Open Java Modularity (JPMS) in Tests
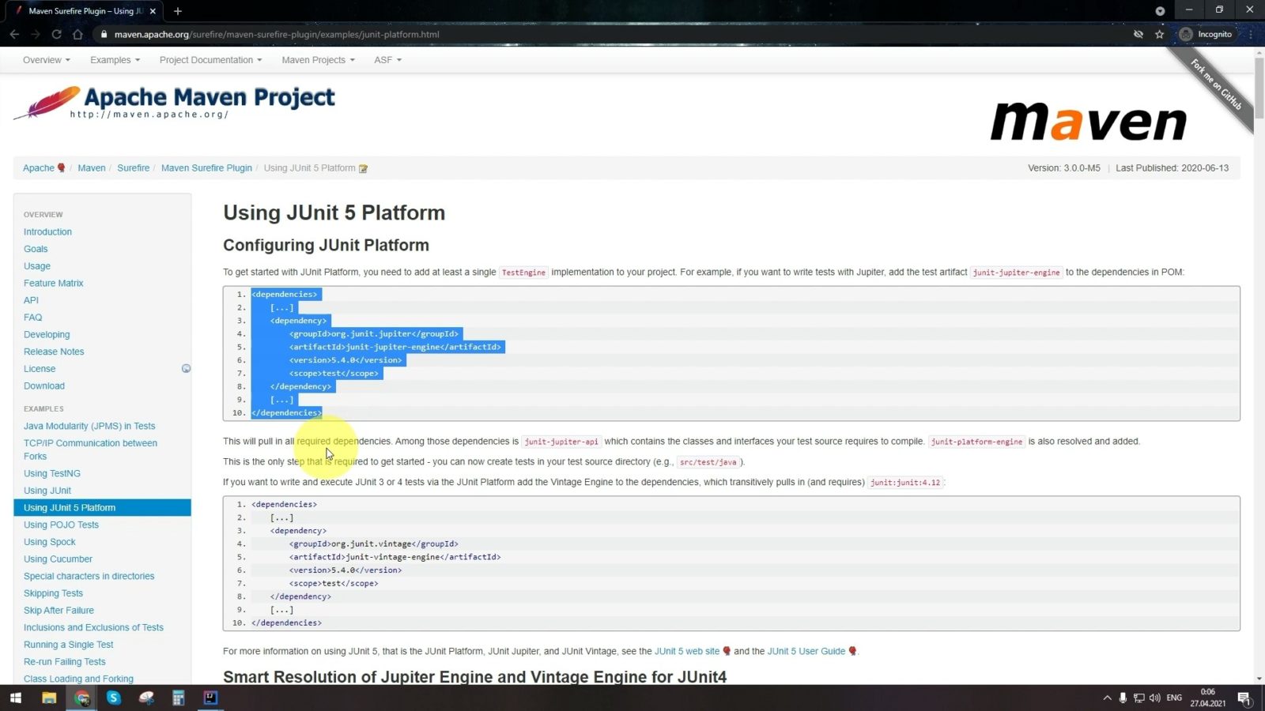The width and height of the screenshot is (1265, 711). click(89, 427)
